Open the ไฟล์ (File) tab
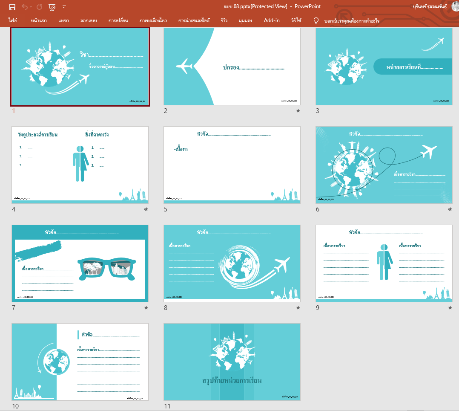 click(13, 20)
